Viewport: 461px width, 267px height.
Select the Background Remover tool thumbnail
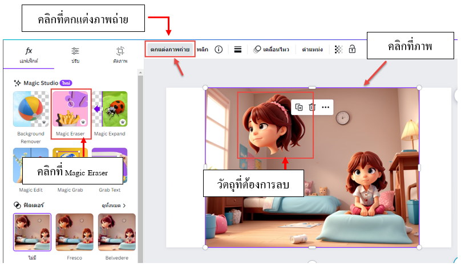point(31,109)
